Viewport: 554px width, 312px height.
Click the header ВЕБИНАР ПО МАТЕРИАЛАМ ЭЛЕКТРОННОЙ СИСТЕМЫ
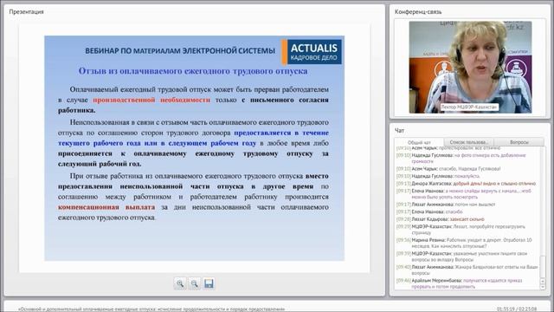[x=180, y=51]
